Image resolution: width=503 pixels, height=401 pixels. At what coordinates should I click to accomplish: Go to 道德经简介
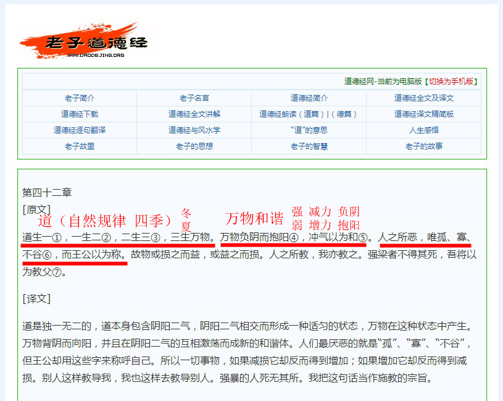(x=309, y=98)
